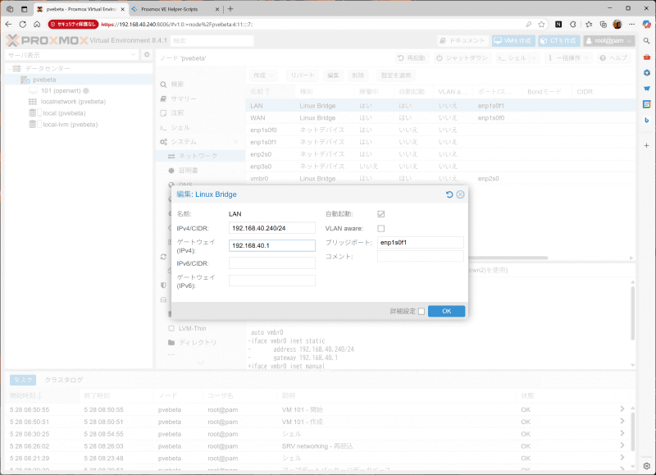Viewport: 656px width, 475px height.
Task: Click the コメント input field
Action: (421, 256)
